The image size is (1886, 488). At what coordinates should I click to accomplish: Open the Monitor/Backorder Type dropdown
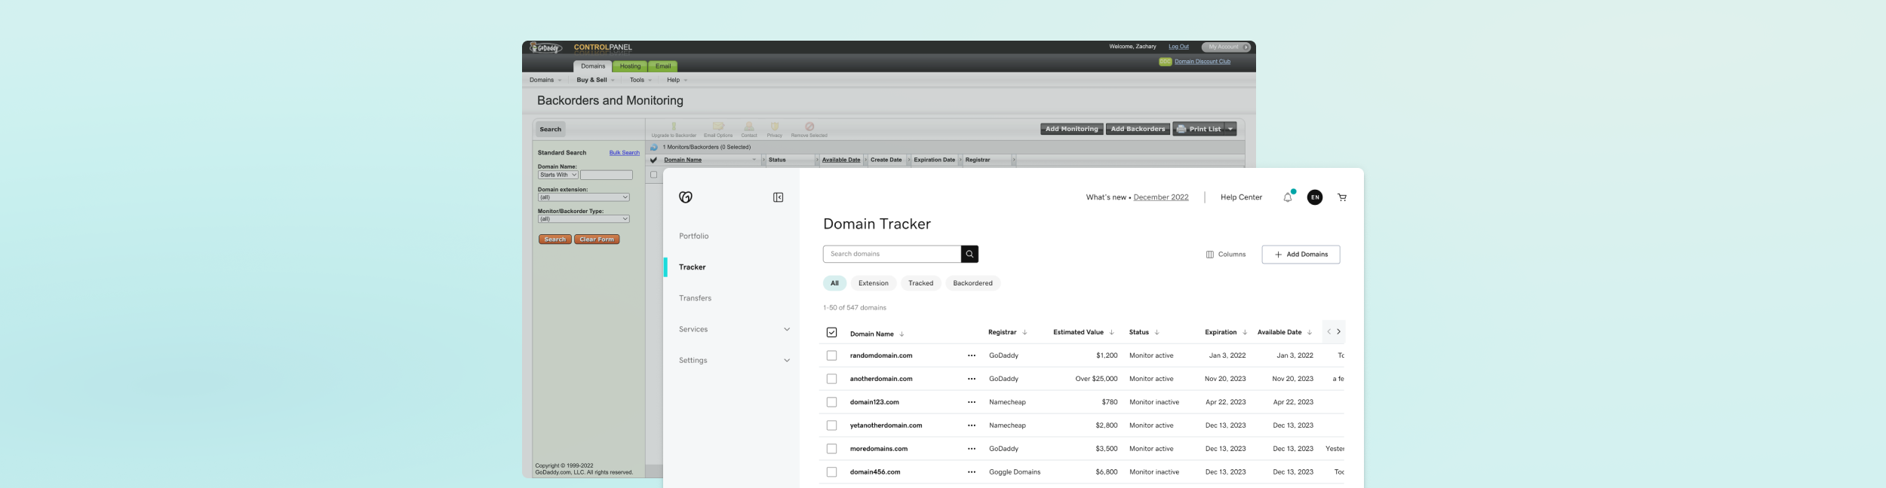point(583,219)
